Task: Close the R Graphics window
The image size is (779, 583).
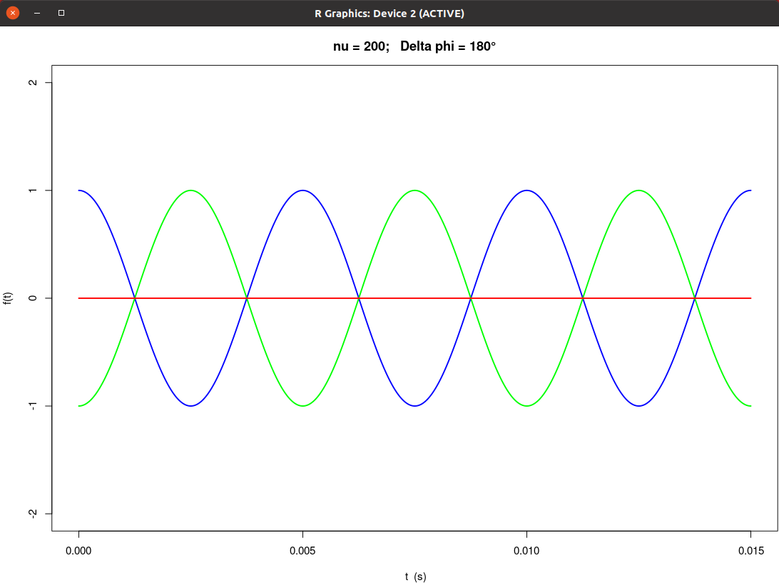Action: pyautogui.click(x=13, y=13)
